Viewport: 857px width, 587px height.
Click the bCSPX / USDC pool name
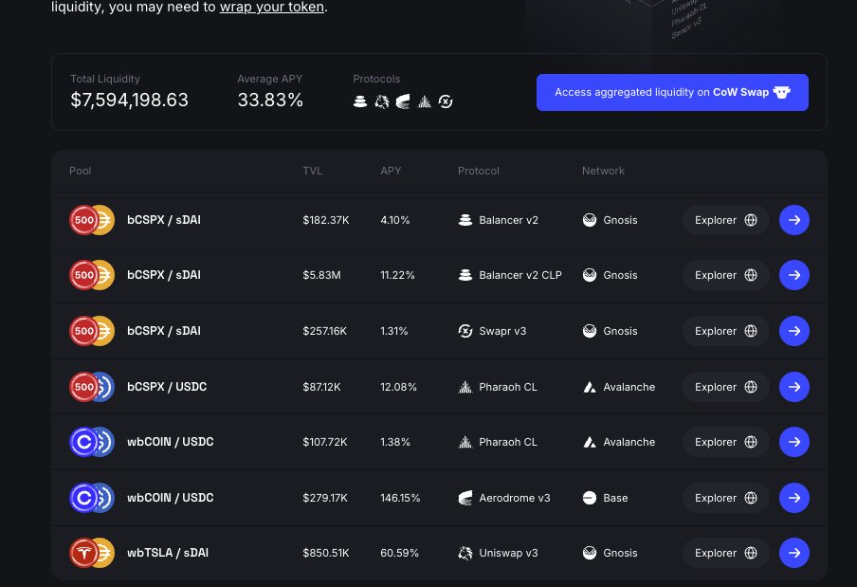[167, 387]
